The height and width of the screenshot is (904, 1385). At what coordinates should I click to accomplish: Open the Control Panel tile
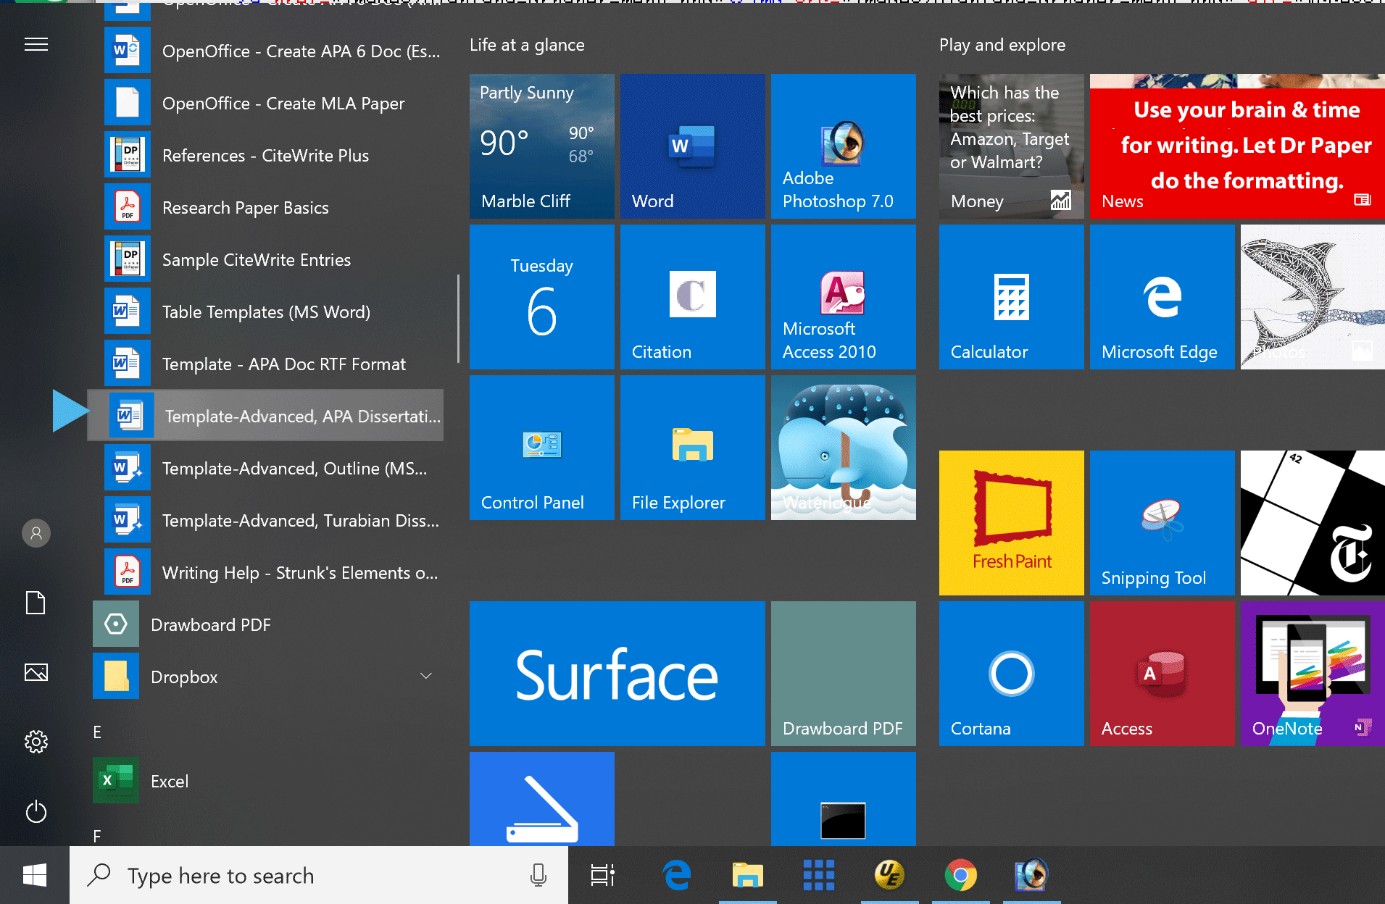(541, 448)
